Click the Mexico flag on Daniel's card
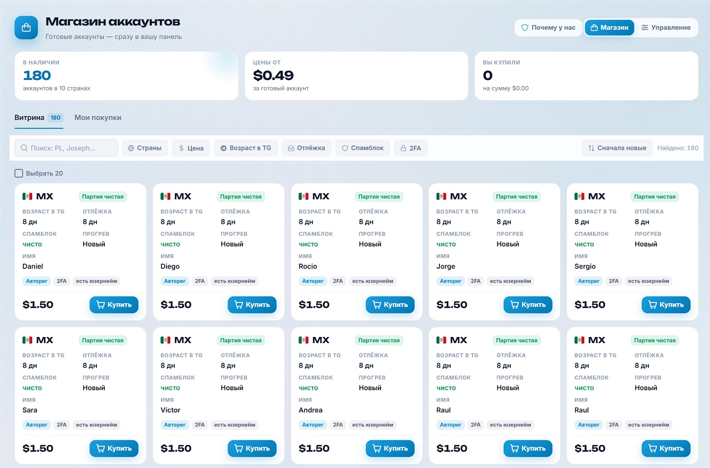 28,197
